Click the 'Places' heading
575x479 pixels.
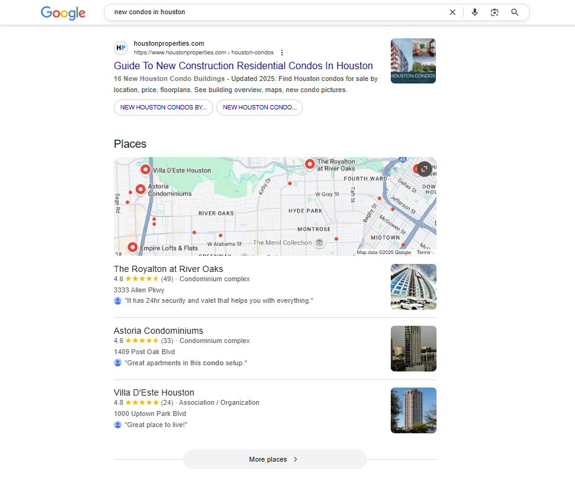tap(130, 144)
